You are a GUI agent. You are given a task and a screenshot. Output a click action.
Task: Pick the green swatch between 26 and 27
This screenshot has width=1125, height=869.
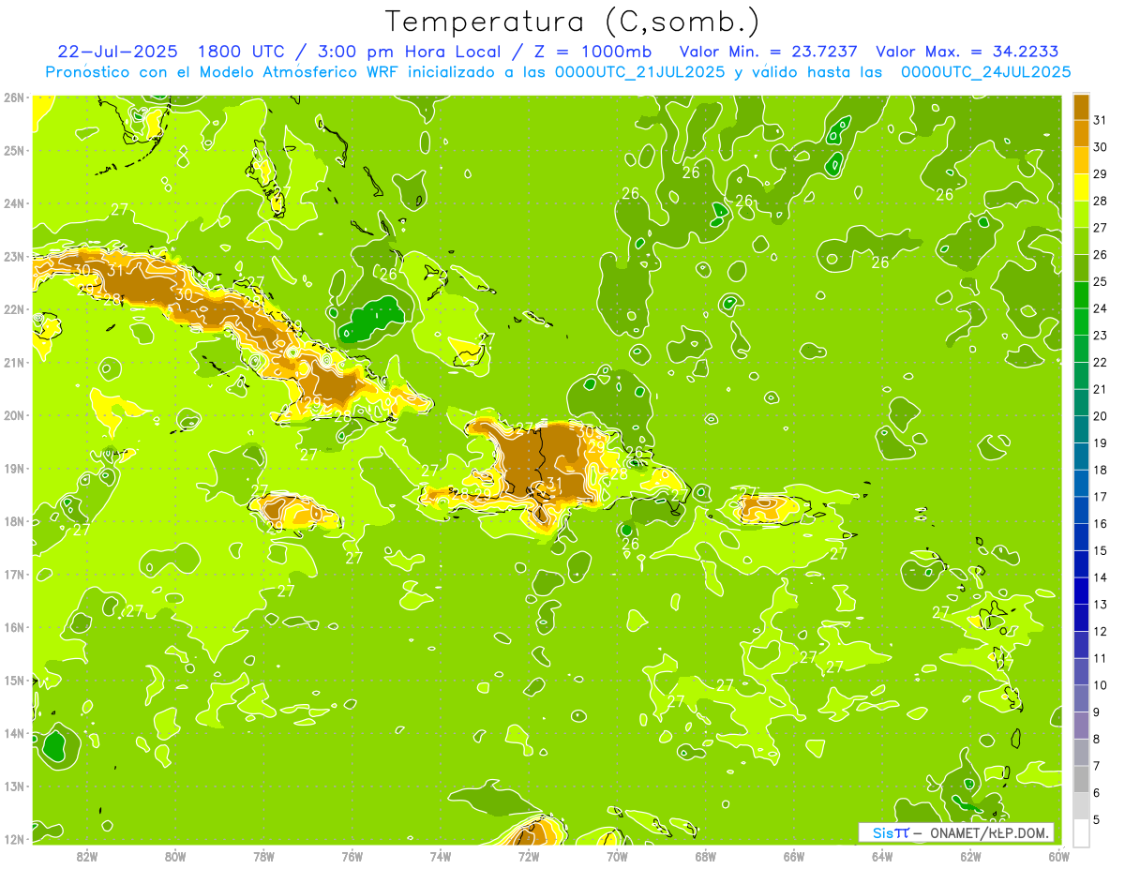[1081, 241]
